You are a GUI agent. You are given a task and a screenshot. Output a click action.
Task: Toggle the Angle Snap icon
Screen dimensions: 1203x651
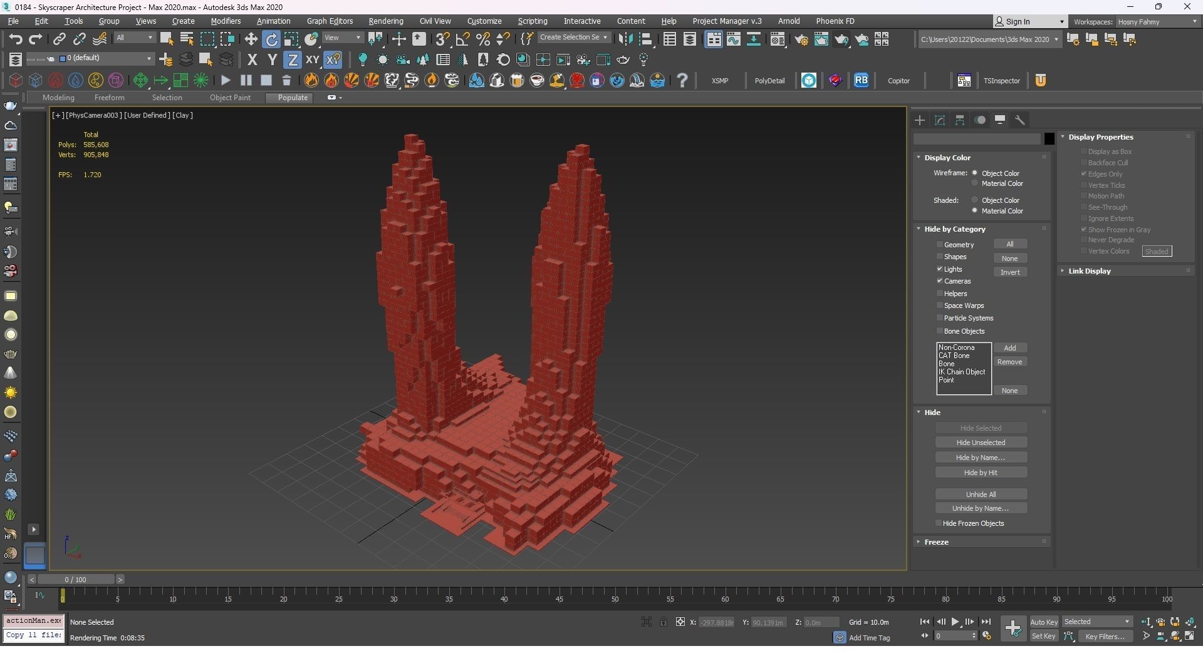pyautogui.click(x=462, y=39)
